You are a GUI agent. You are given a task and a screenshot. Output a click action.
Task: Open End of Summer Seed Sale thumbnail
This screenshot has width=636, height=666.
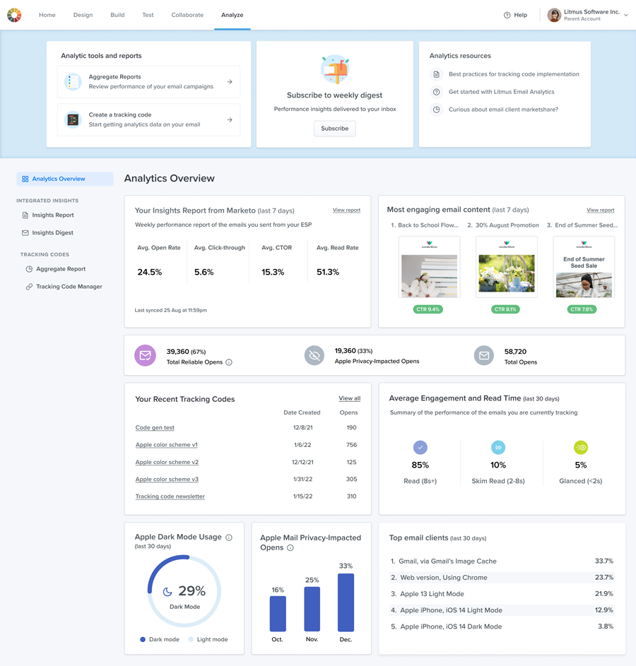click(584, 267)
